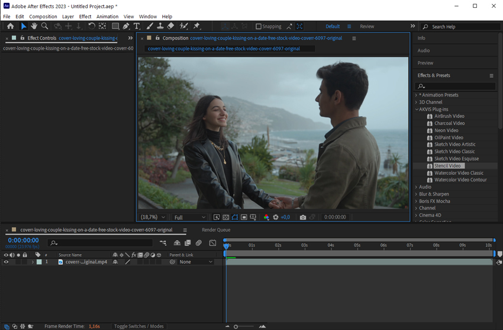Expand the Blur & Sharpen category
Image resolution: width=503 pixels, height=330 pixels.
pyautogui.click(x=416, y=194)
